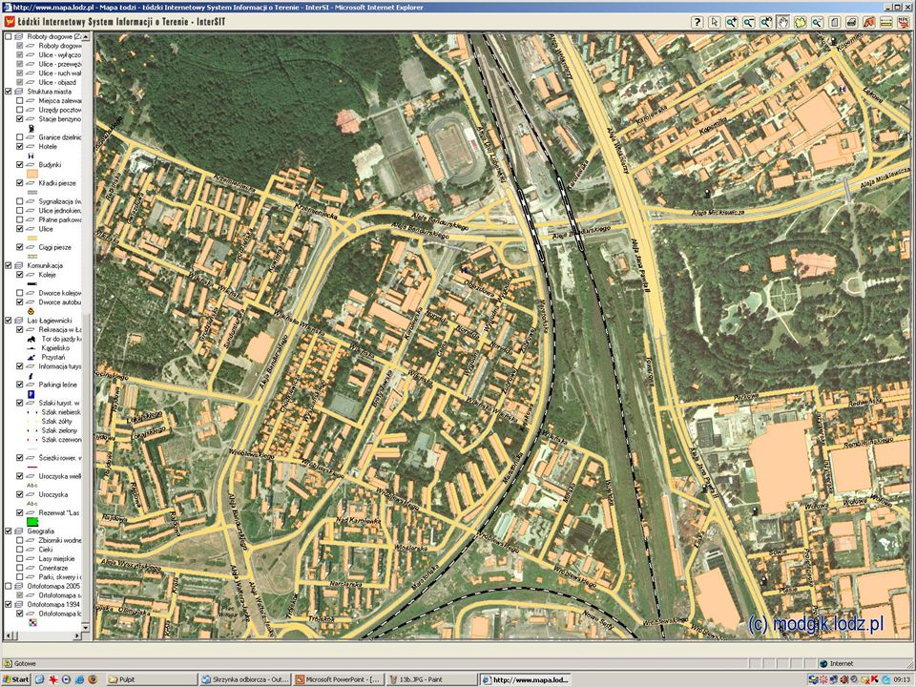
Task: Click the Parkingi leśne blue P symbol
Action: (31, 394)
